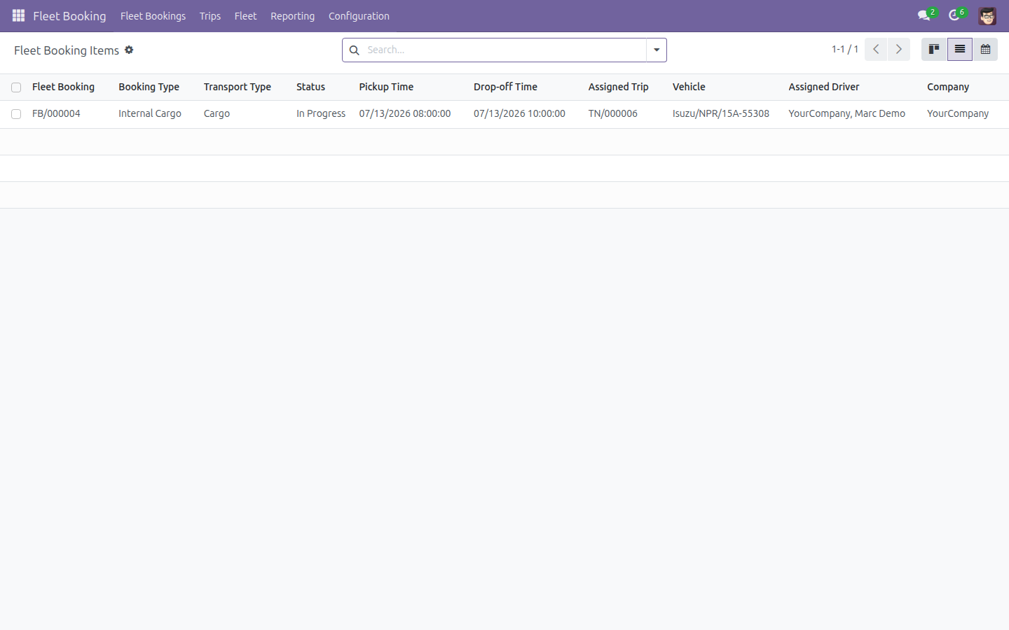The width and height of the screenshot is (1009, 630).
Task: Go to the next page of records
Action: pos(899,49)
